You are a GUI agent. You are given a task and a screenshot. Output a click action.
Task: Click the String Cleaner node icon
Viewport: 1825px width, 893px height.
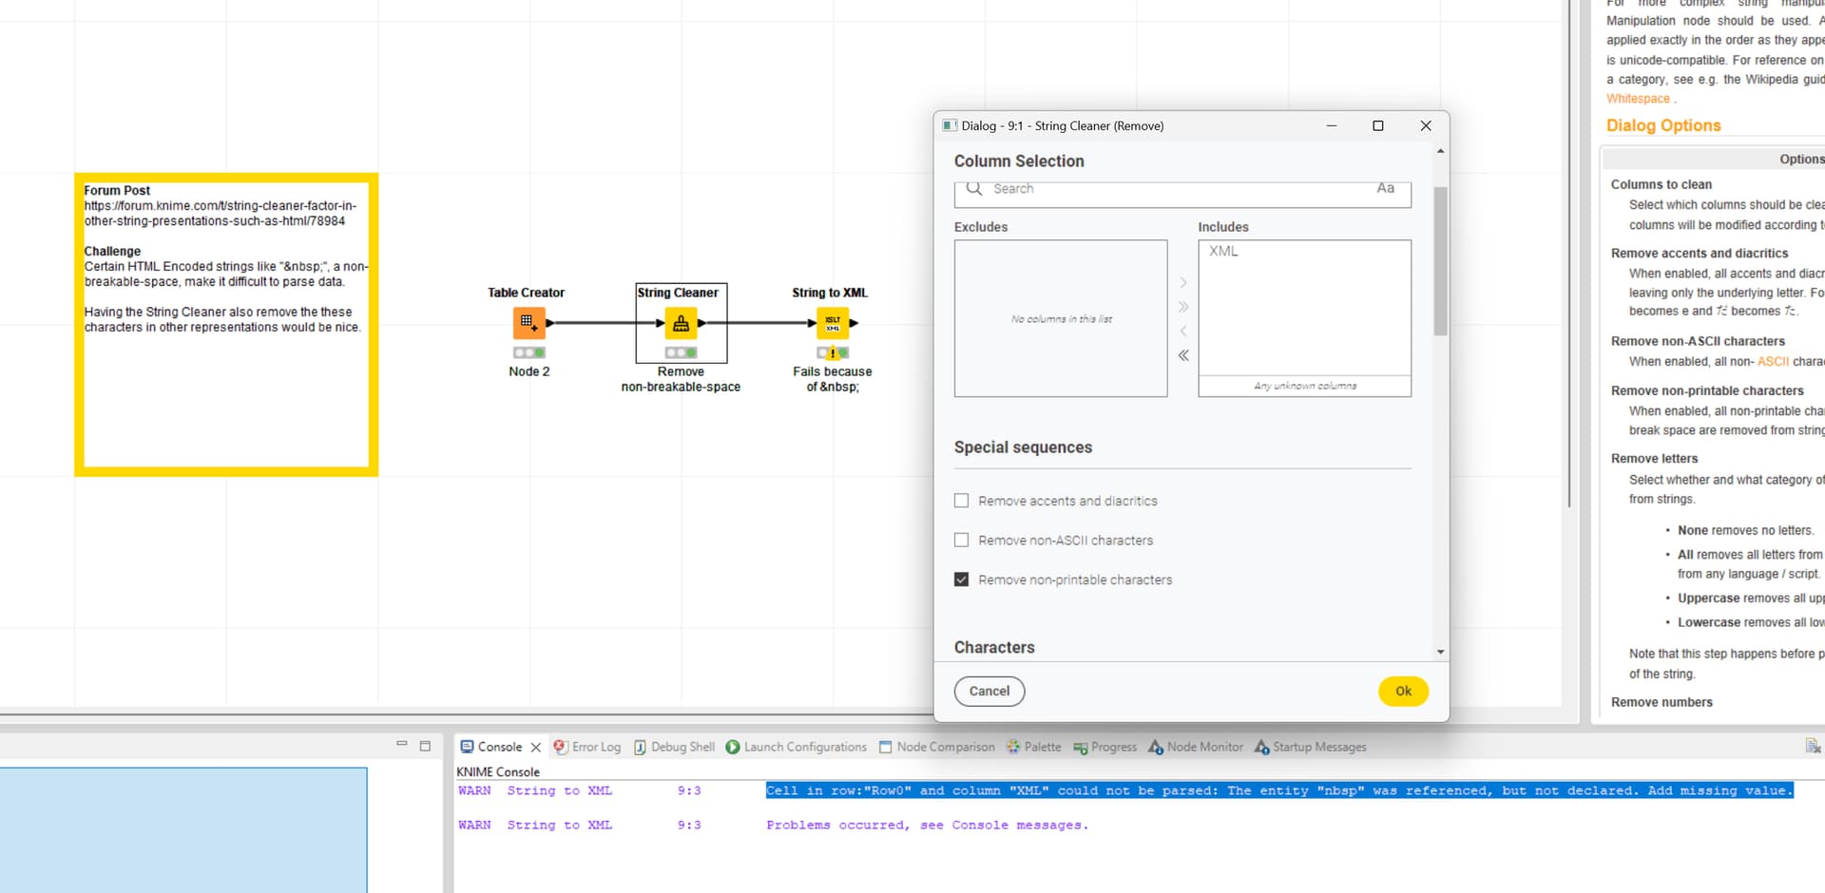click(x=681, y=323)
